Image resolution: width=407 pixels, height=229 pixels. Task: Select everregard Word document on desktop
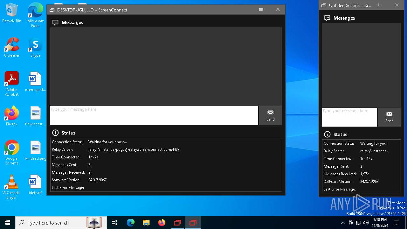(x=35, y=82)
